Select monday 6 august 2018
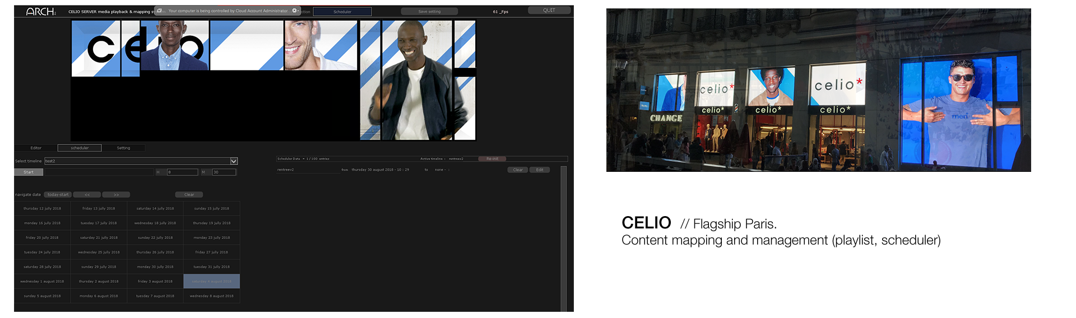This screenshot has height=318, width=1076. click(99, 296)
